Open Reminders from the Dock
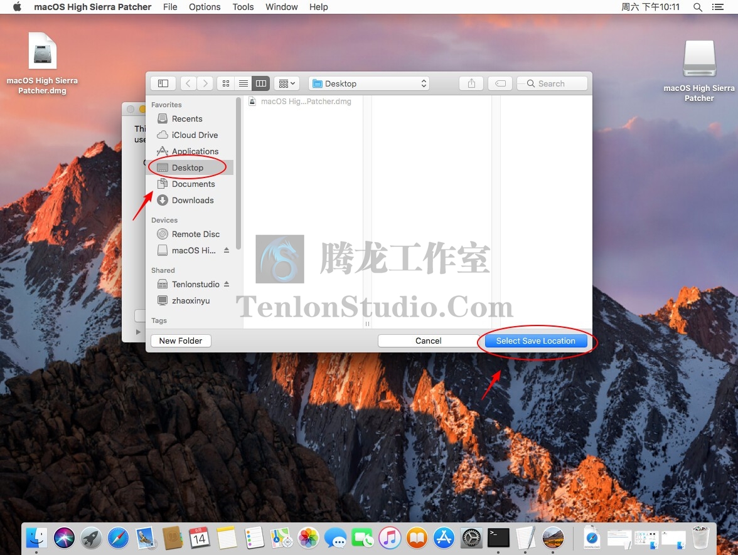The image size is (738, 555). [x=254, y=537]
